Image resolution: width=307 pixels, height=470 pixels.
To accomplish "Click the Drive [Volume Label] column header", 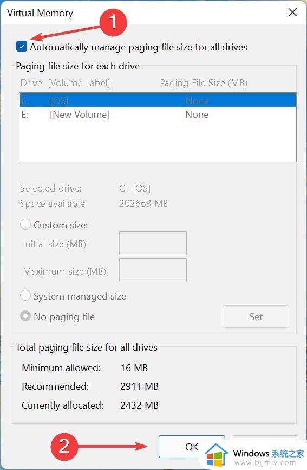I will (x=65, y=83).
